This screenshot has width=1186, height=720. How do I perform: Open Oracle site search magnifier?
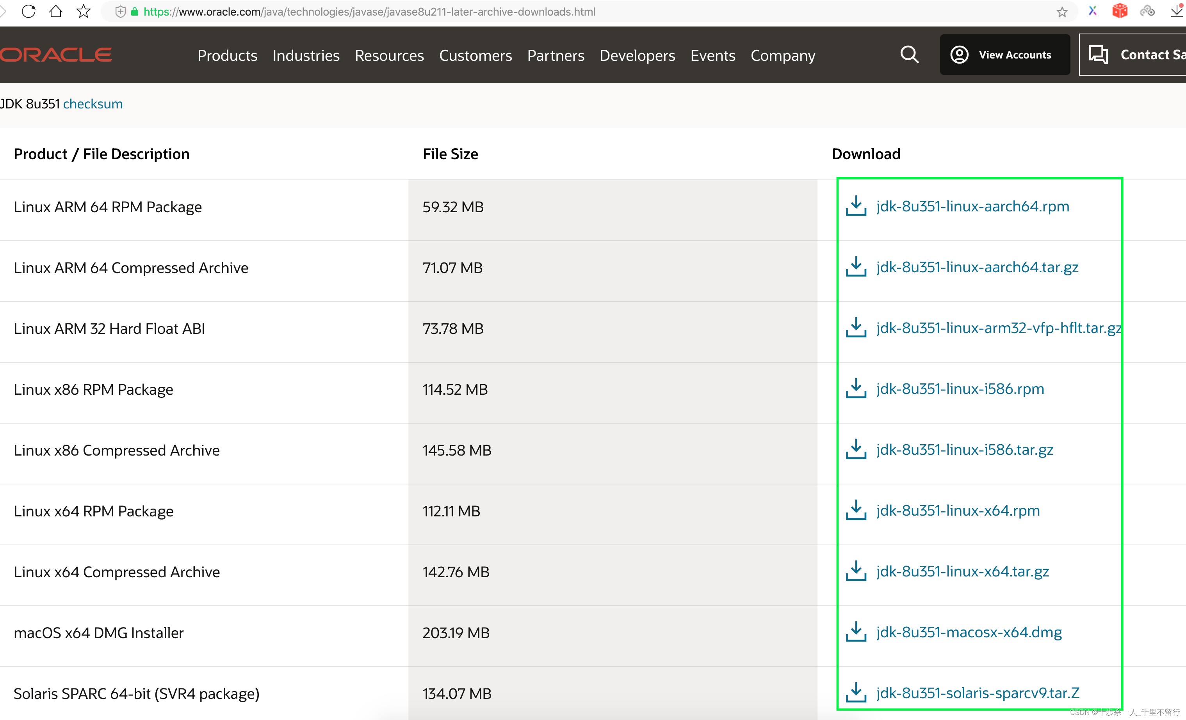[909, 54]
